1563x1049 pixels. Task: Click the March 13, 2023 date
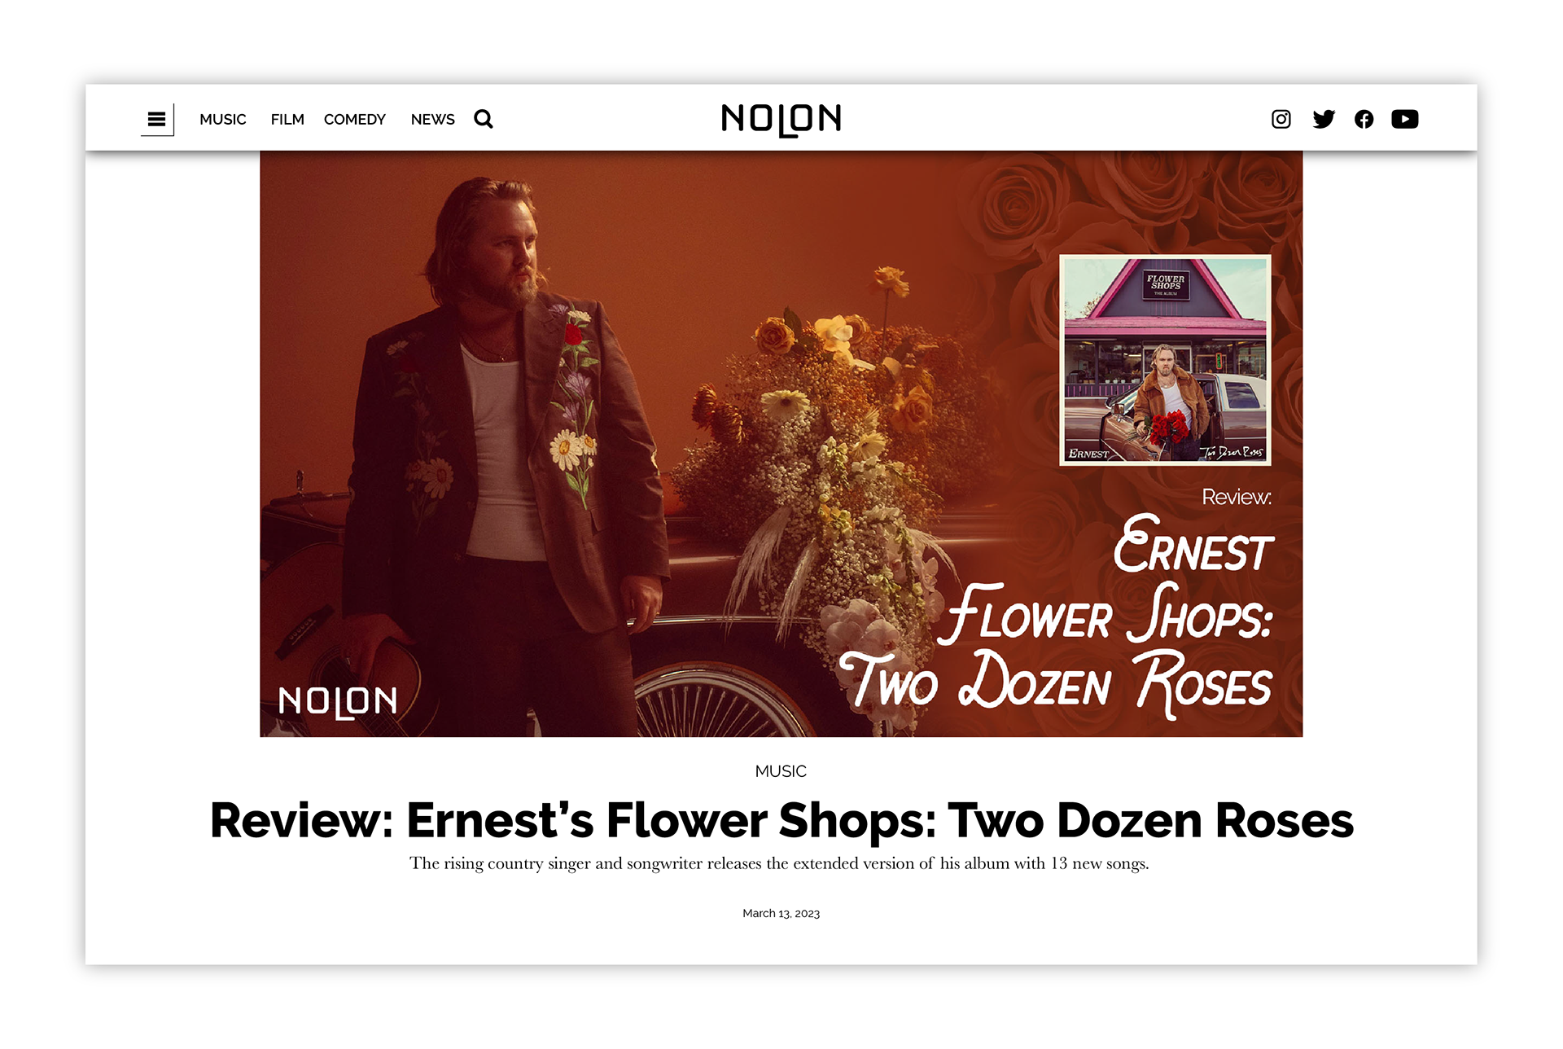click(x=781, y=914)
